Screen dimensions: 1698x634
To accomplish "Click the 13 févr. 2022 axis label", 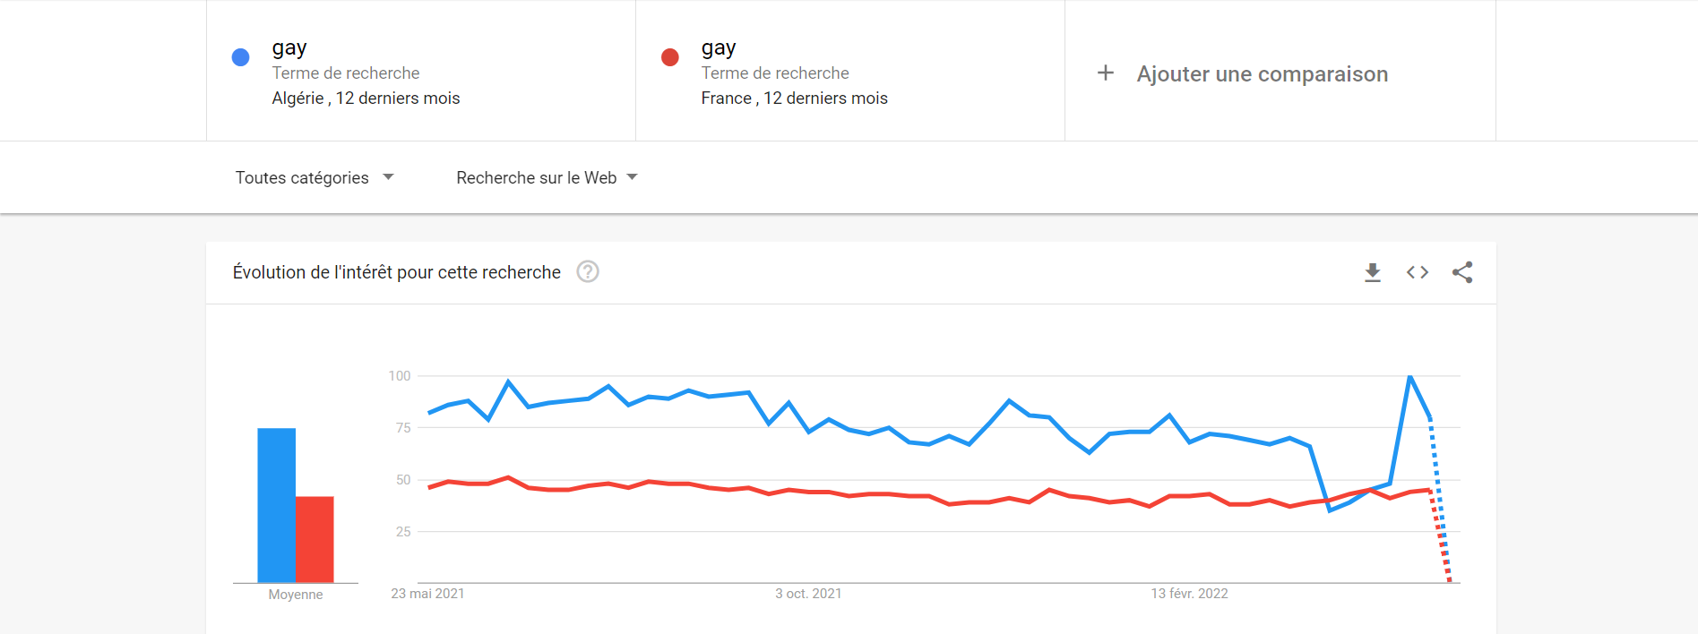I will (x=1189, y=594).
